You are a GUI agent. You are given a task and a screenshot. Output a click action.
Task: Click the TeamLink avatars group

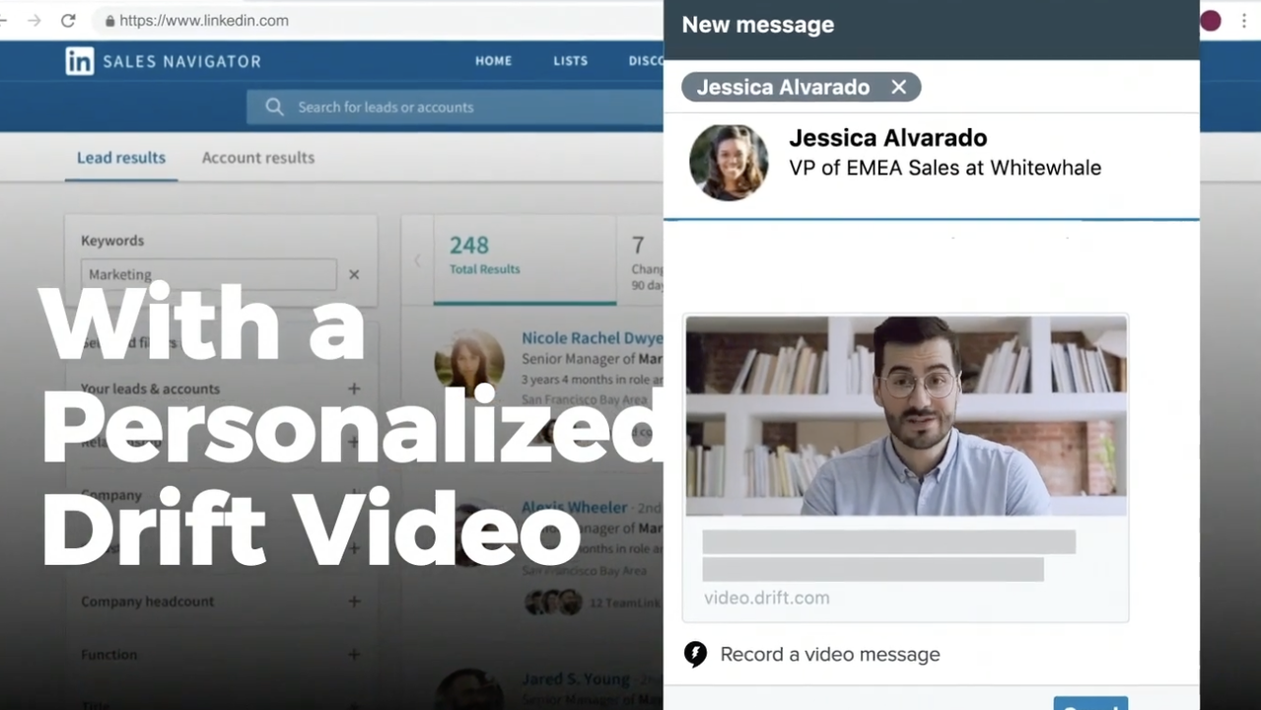click(552, 603)
